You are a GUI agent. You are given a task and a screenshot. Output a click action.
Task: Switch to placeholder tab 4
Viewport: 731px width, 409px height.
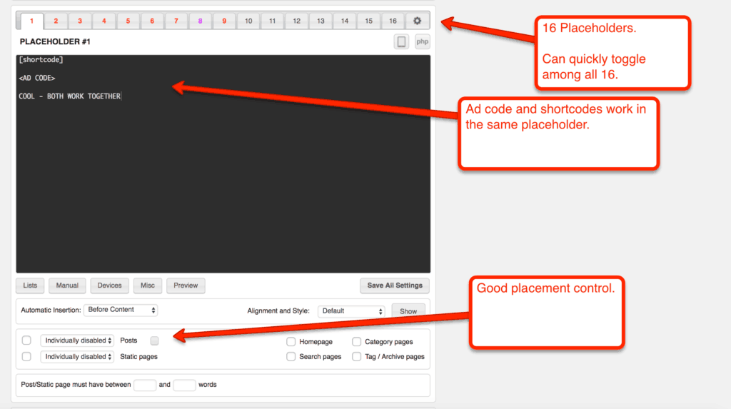(x=104, y=21)
